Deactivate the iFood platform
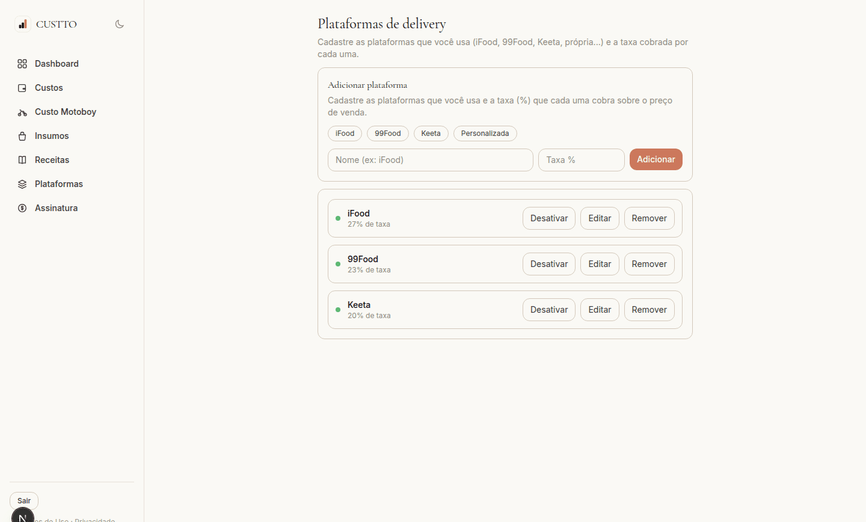Image resolution: width=866 pixels, height=522 pixels. [x=549, y=218]
